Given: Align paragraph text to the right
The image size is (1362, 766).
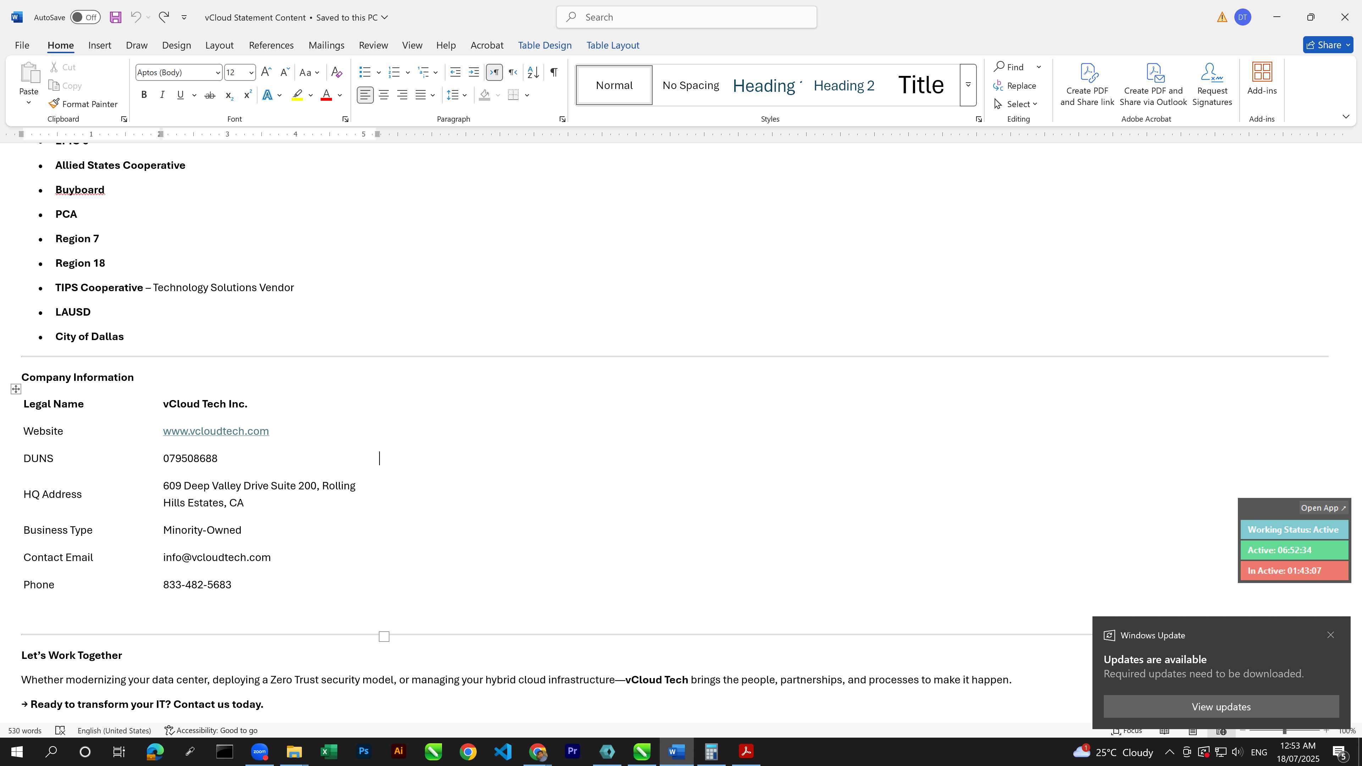Looking at the screenshot, I should [x=402, y=95].
